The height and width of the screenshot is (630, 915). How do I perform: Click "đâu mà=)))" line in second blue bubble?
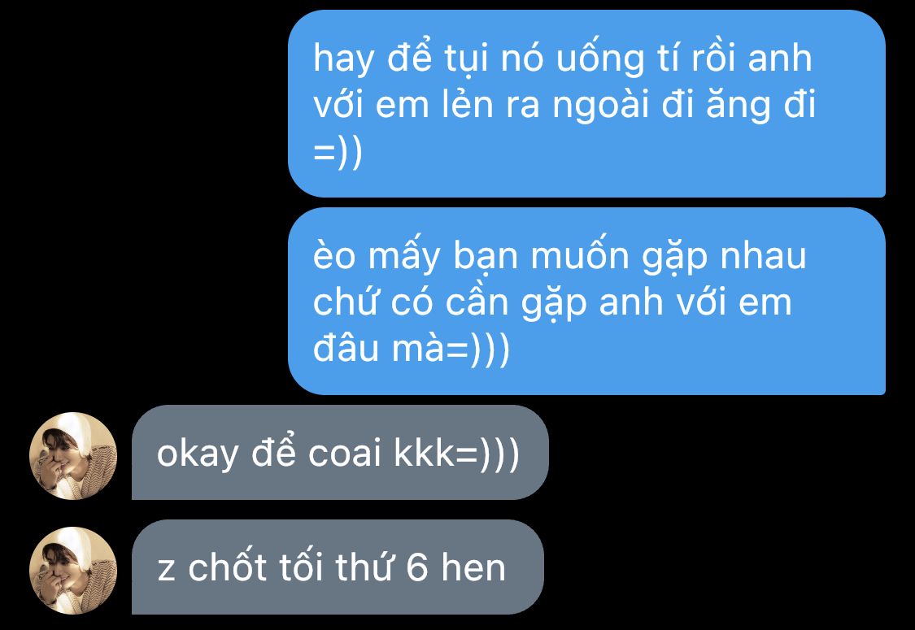(412, 349)
